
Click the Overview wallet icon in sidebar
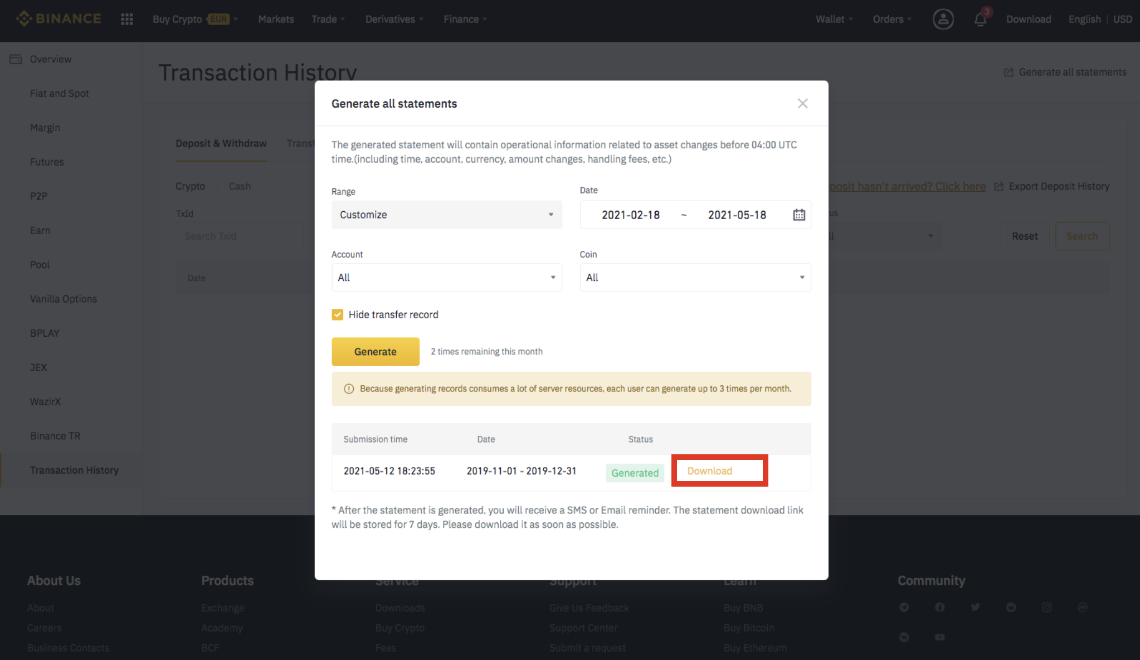point(16,59)
